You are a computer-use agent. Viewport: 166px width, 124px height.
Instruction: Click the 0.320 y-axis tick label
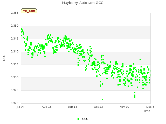(15, 103)
